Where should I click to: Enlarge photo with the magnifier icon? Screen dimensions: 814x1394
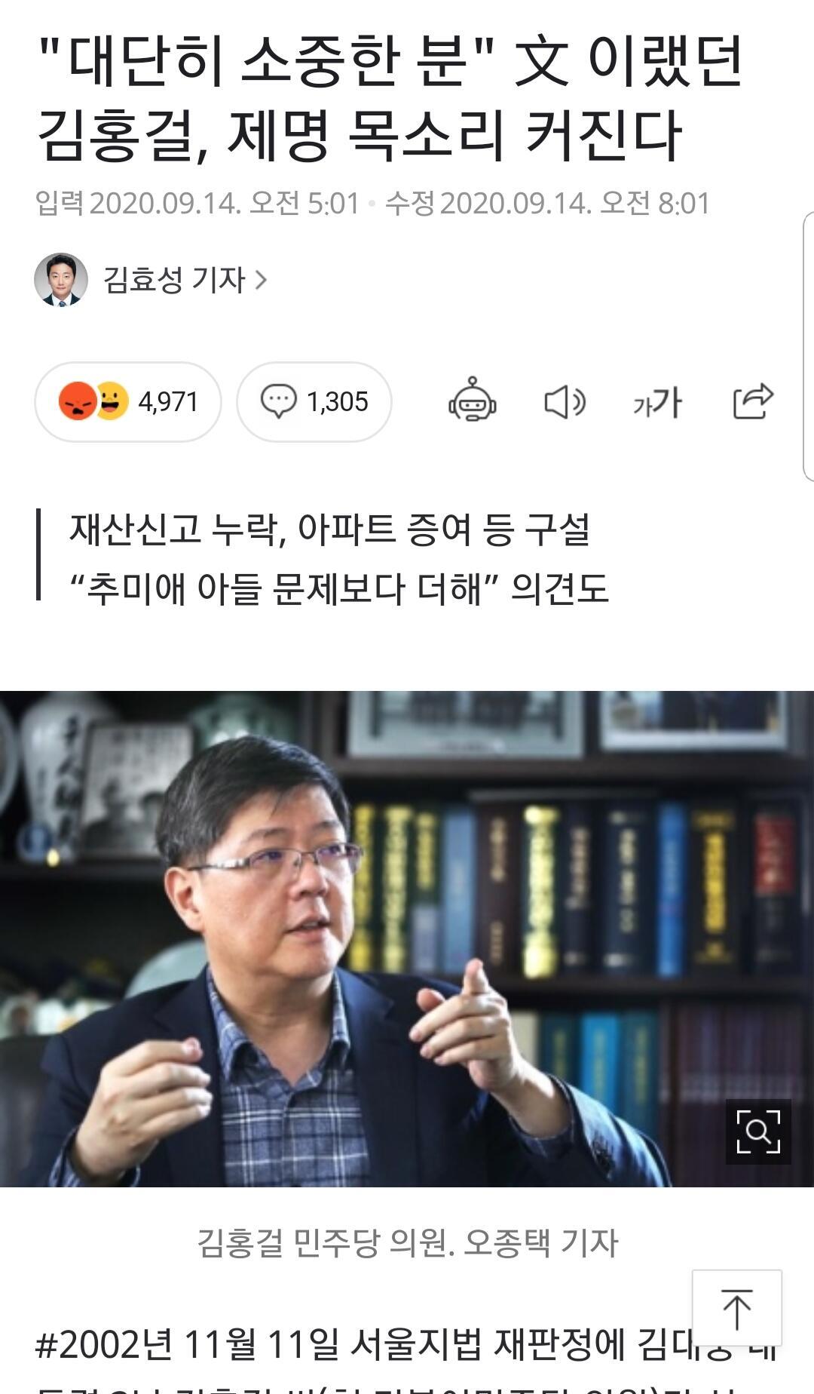[x=758, y=1131]
